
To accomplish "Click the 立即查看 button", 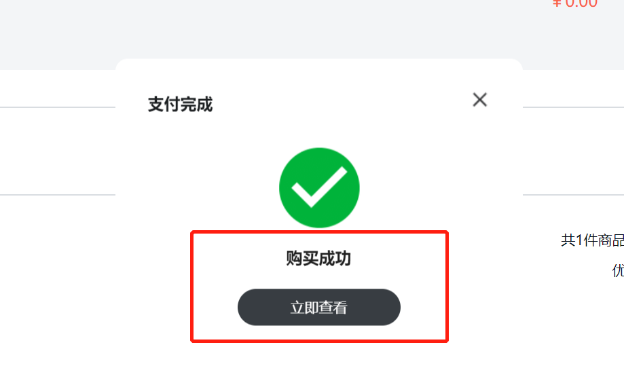I will point(318,307).
